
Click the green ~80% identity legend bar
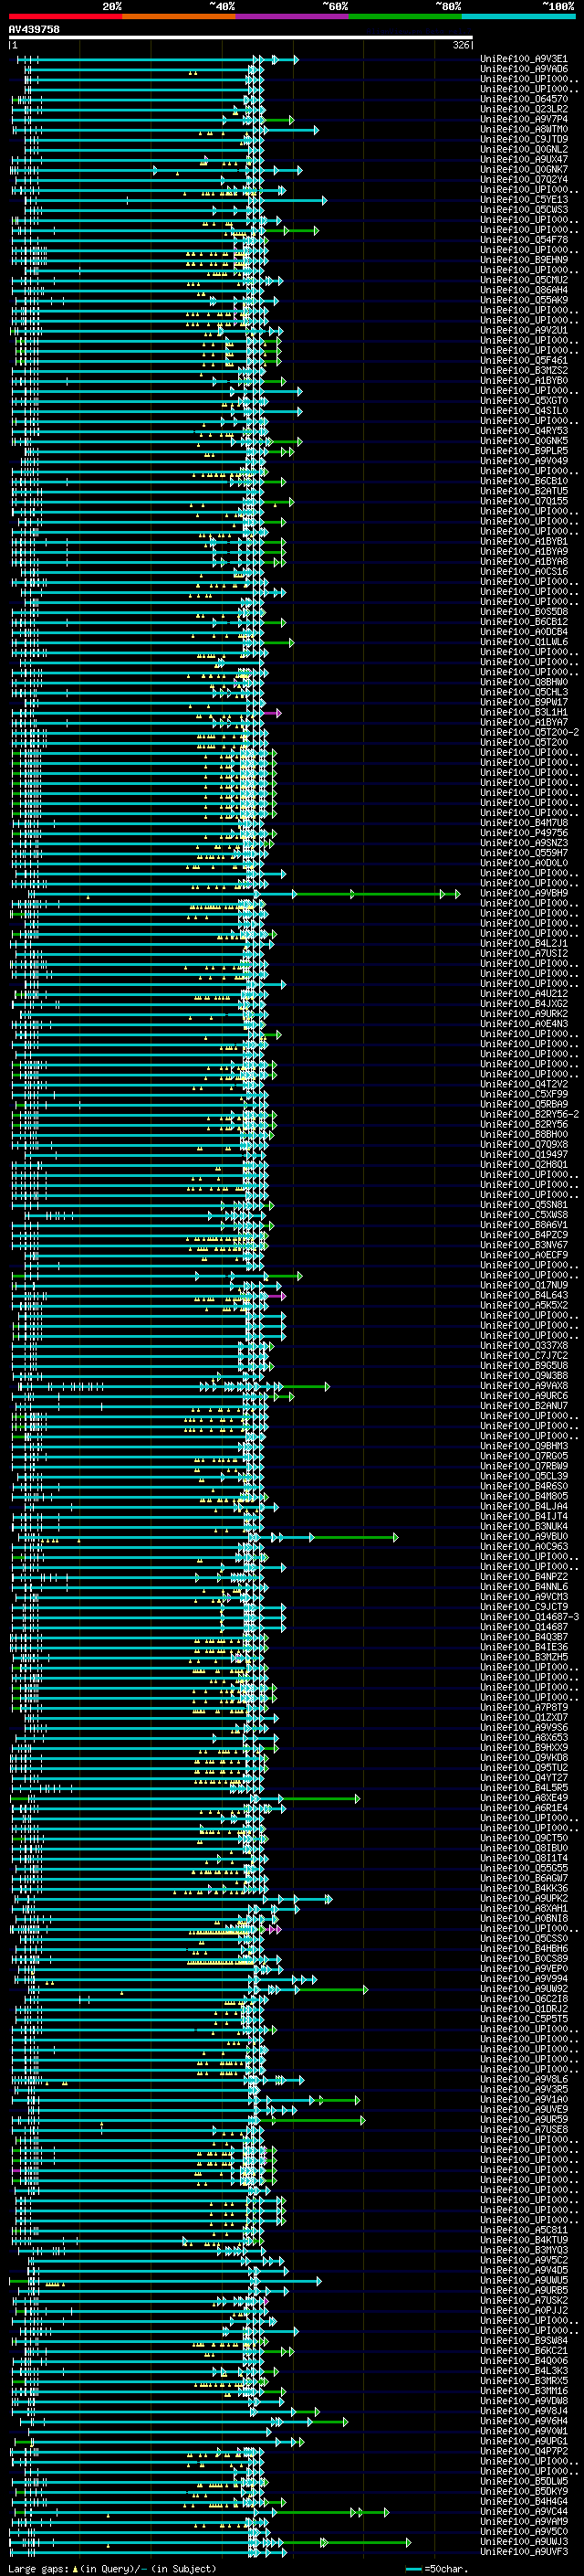point(405,16)
